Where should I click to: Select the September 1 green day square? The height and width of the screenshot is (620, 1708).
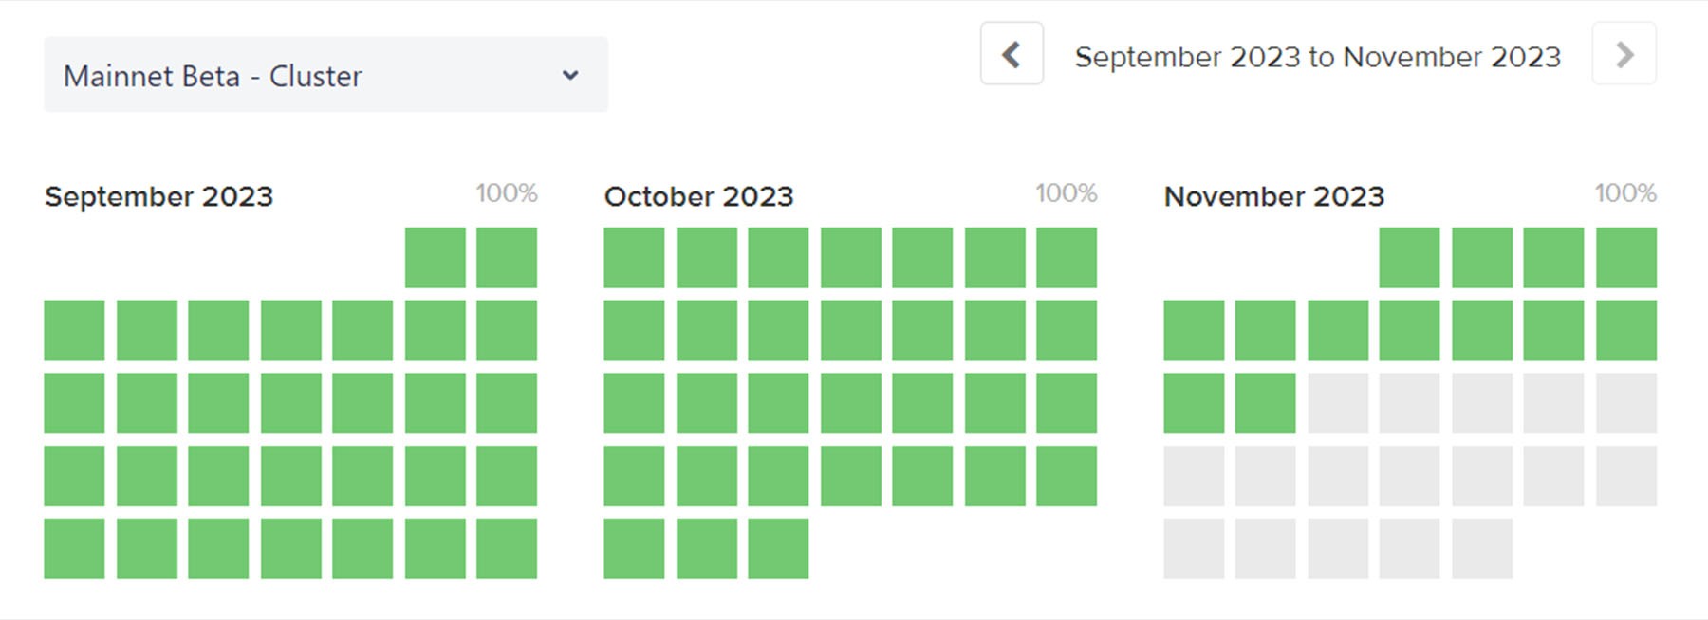tap(435, 257)
